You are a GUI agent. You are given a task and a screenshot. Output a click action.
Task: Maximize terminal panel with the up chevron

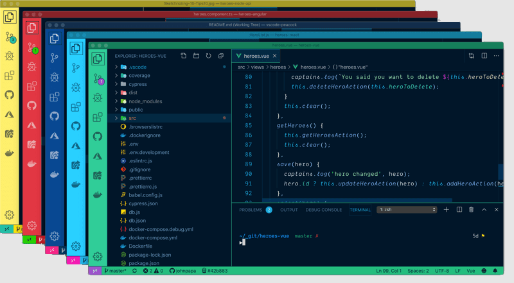(x=484, y=210)
